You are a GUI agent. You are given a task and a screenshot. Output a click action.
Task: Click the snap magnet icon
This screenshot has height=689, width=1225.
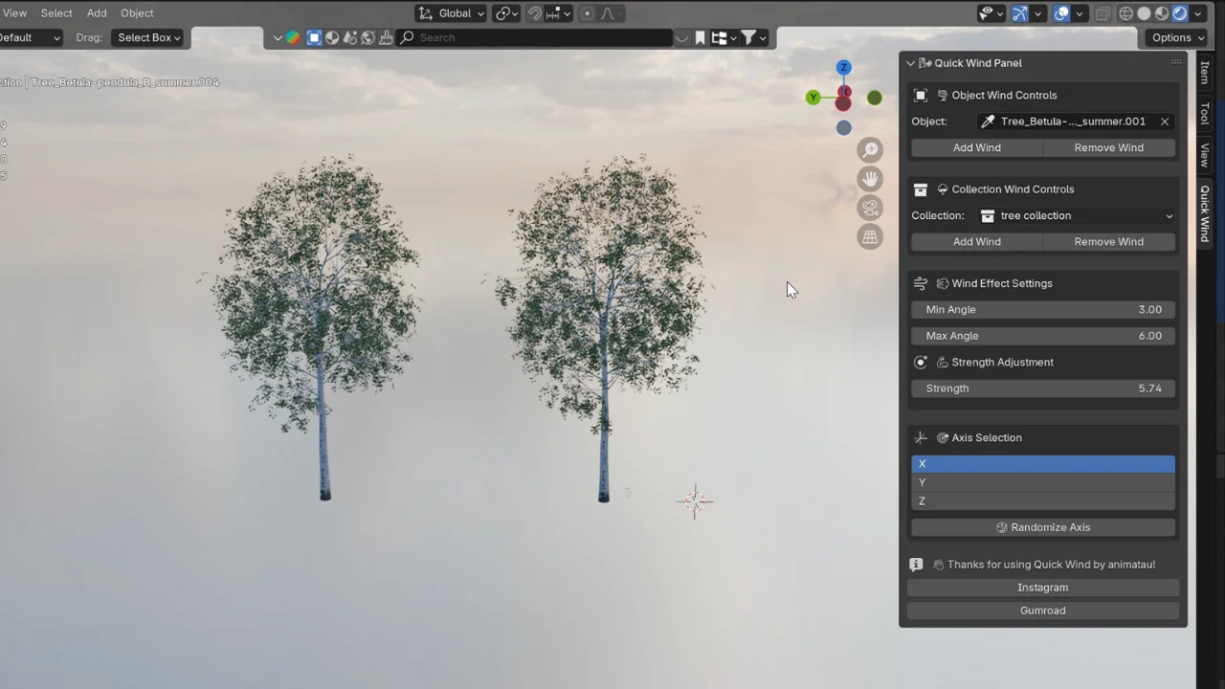pyautogui.click(x=535, y=12)
